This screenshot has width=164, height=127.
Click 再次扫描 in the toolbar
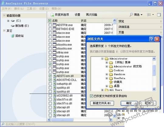pyautogui.click(x=91, y=15)
